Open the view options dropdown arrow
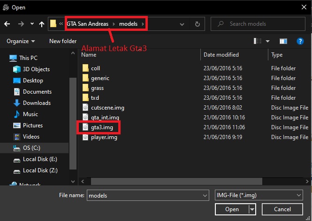The image size is (312, 221). pos(267,41)
